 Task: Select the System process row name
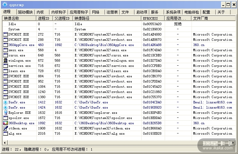tap(14, 29)
